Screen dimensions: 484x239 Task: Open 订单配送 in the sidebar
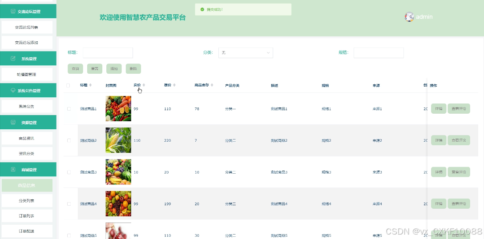(x=27, y=231)
